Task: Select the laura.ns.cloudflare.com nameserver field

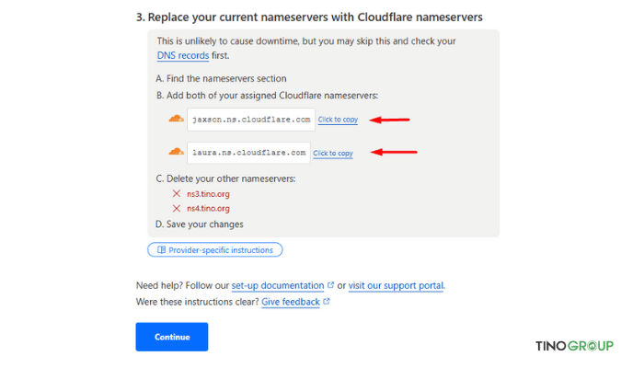Action: 248,153
